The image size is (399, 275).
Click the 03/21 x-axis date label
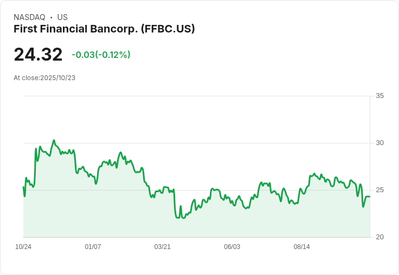click(162, 247)
